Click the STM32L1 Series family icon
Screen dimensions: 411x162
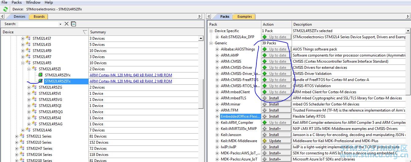coord(22,136)
